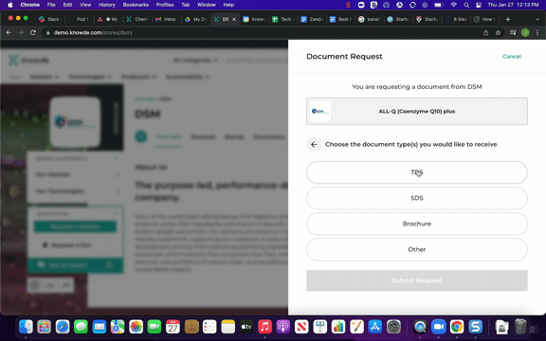Bookmark this page with the star icon
Screen dimensions: 546x341
click(498, 33)
